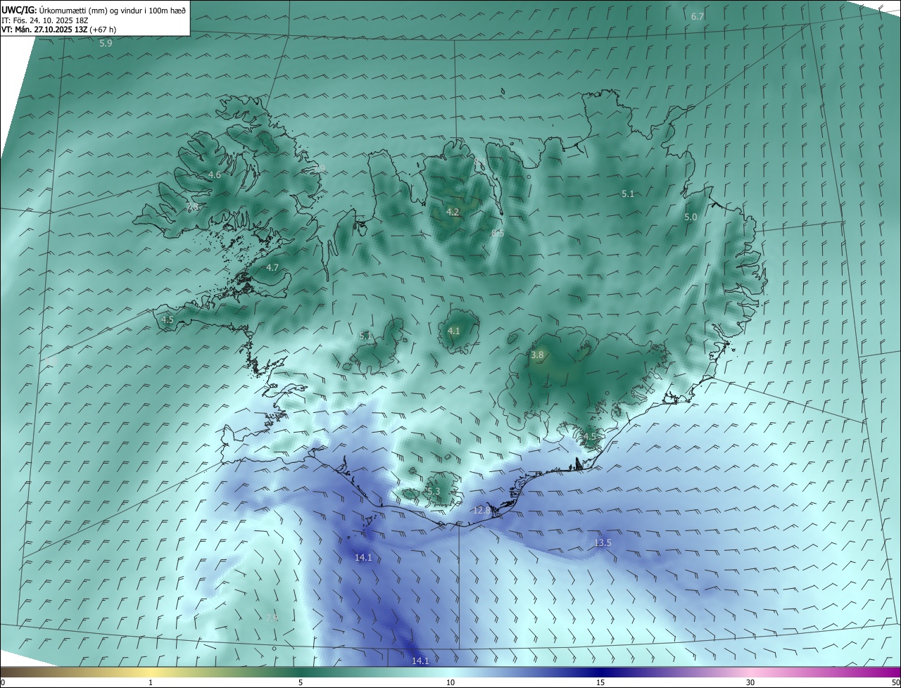Click the 4.1 value on Hofsjökull glacier
The image size is (901, 688).
point(453,331)
